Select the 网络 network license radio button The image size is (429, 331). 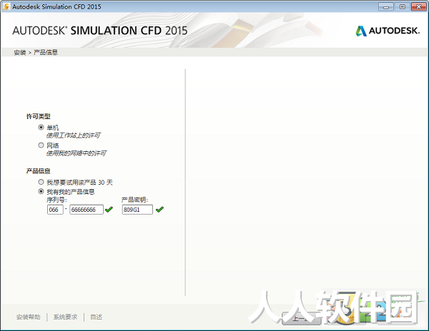click(41, 146)
